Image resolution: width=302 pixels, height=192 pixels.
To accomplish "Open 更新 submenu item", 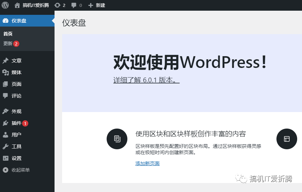I will [x=8, y=43].
